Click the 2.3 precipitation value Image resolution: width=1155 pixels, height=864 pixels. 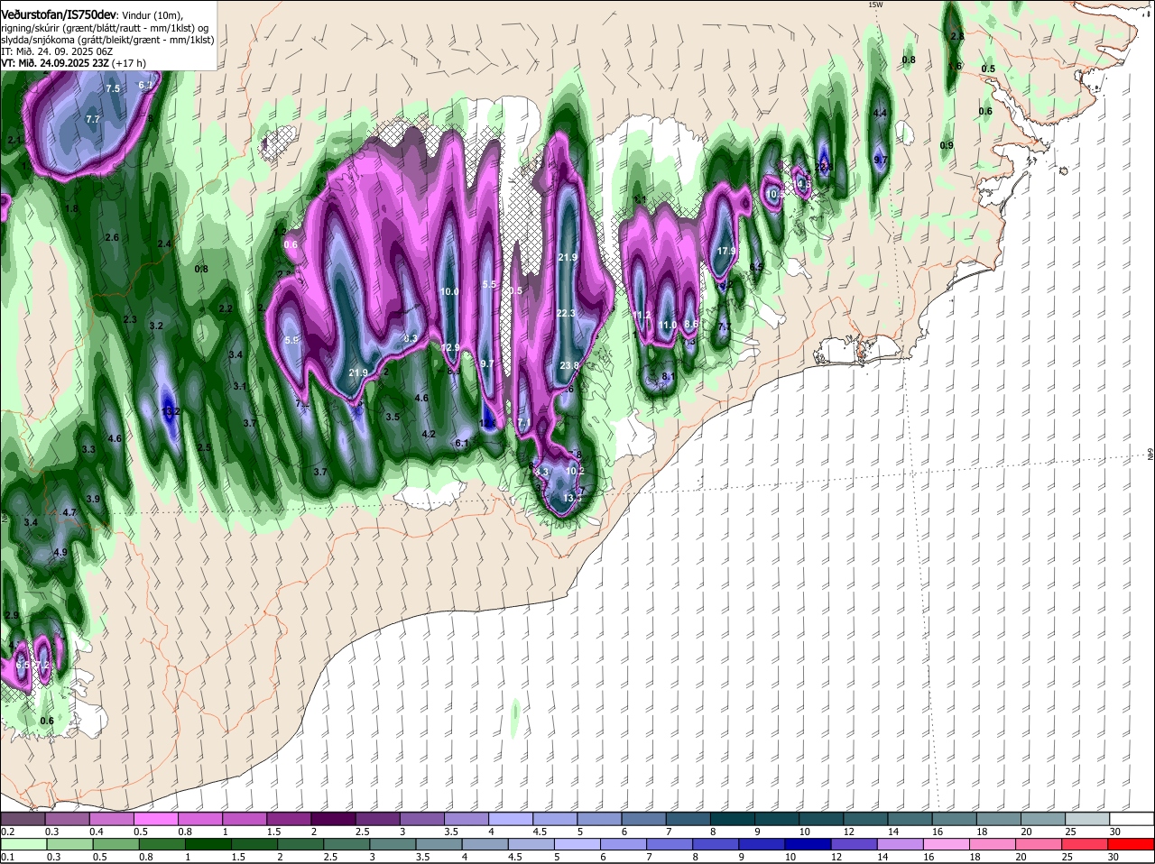[129, 319]
